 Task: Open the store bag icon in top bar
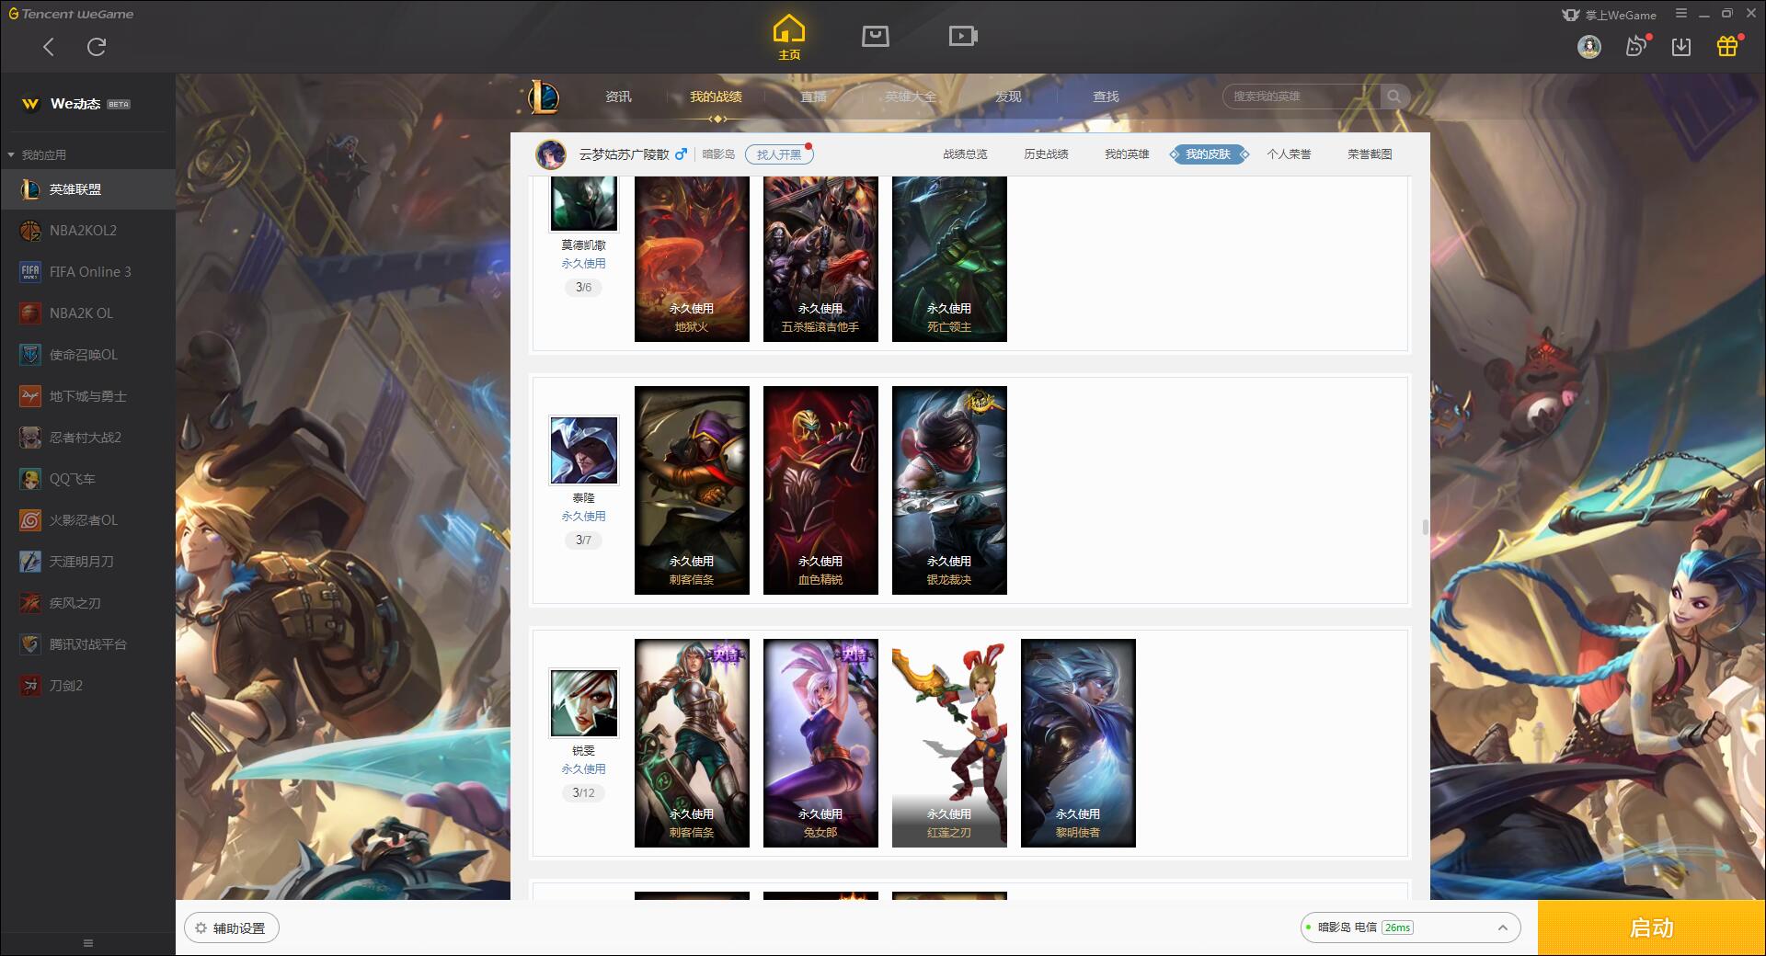(x=876, y=36)
